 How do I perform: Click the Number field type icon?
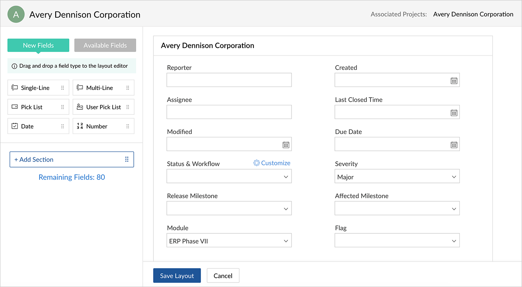click(80, 126)
